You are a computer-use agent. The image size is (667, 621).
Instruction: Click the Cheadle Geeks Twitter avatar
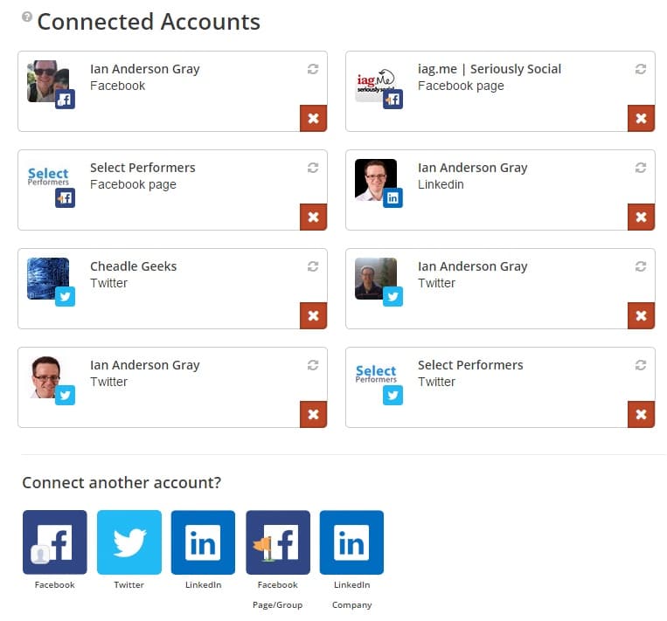point(48,279)
